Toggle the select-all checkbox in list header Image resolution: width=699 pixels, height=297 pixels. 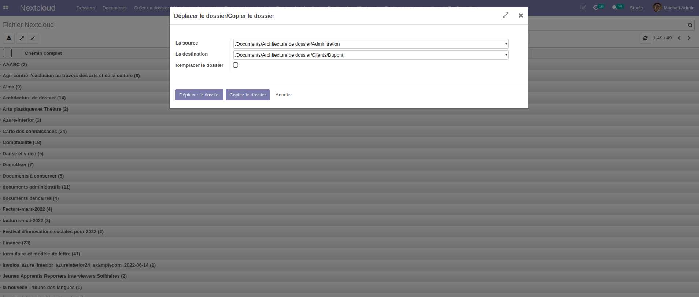7,53
